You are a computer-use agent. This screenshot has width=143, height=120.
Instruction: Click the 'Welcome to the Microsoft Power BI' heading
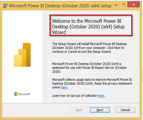point(88,27)
